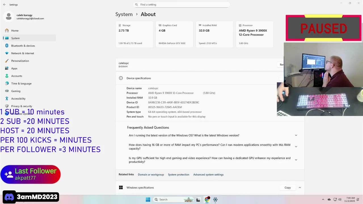Open Time & language settings
The image size is (363, 204).
pyautogui.click(x=29, y=84)
